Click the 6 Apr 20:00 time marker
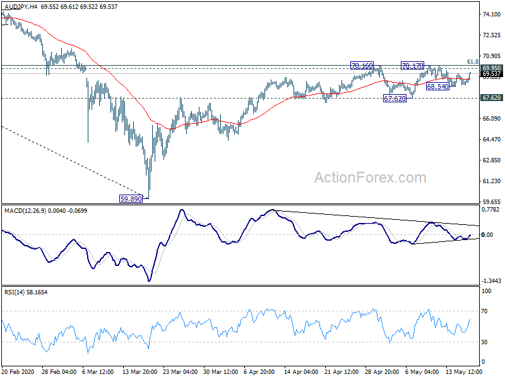 [259, 372]
